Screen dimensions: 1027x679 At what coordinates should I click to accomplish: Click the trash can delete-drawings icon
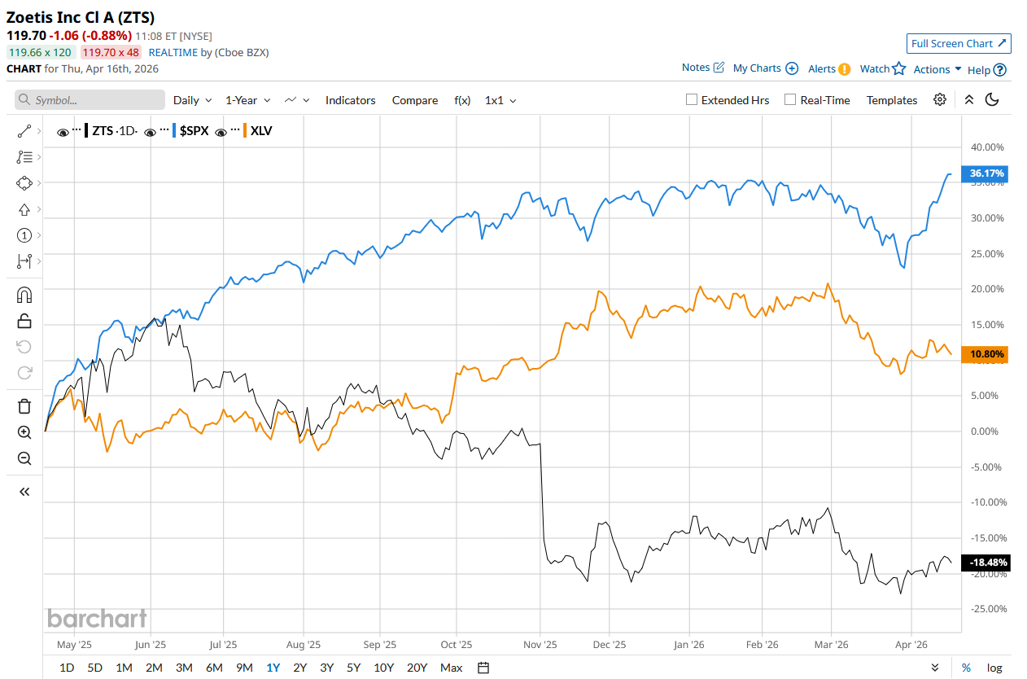point(24,405)
